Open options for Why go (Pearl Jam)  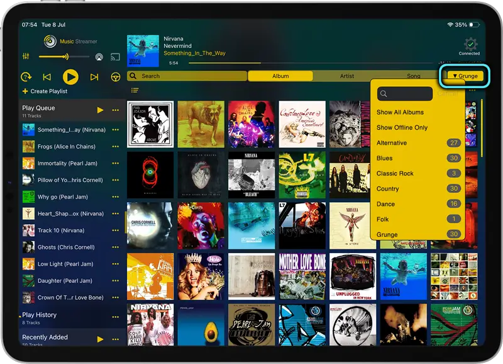tap(116, 196)
